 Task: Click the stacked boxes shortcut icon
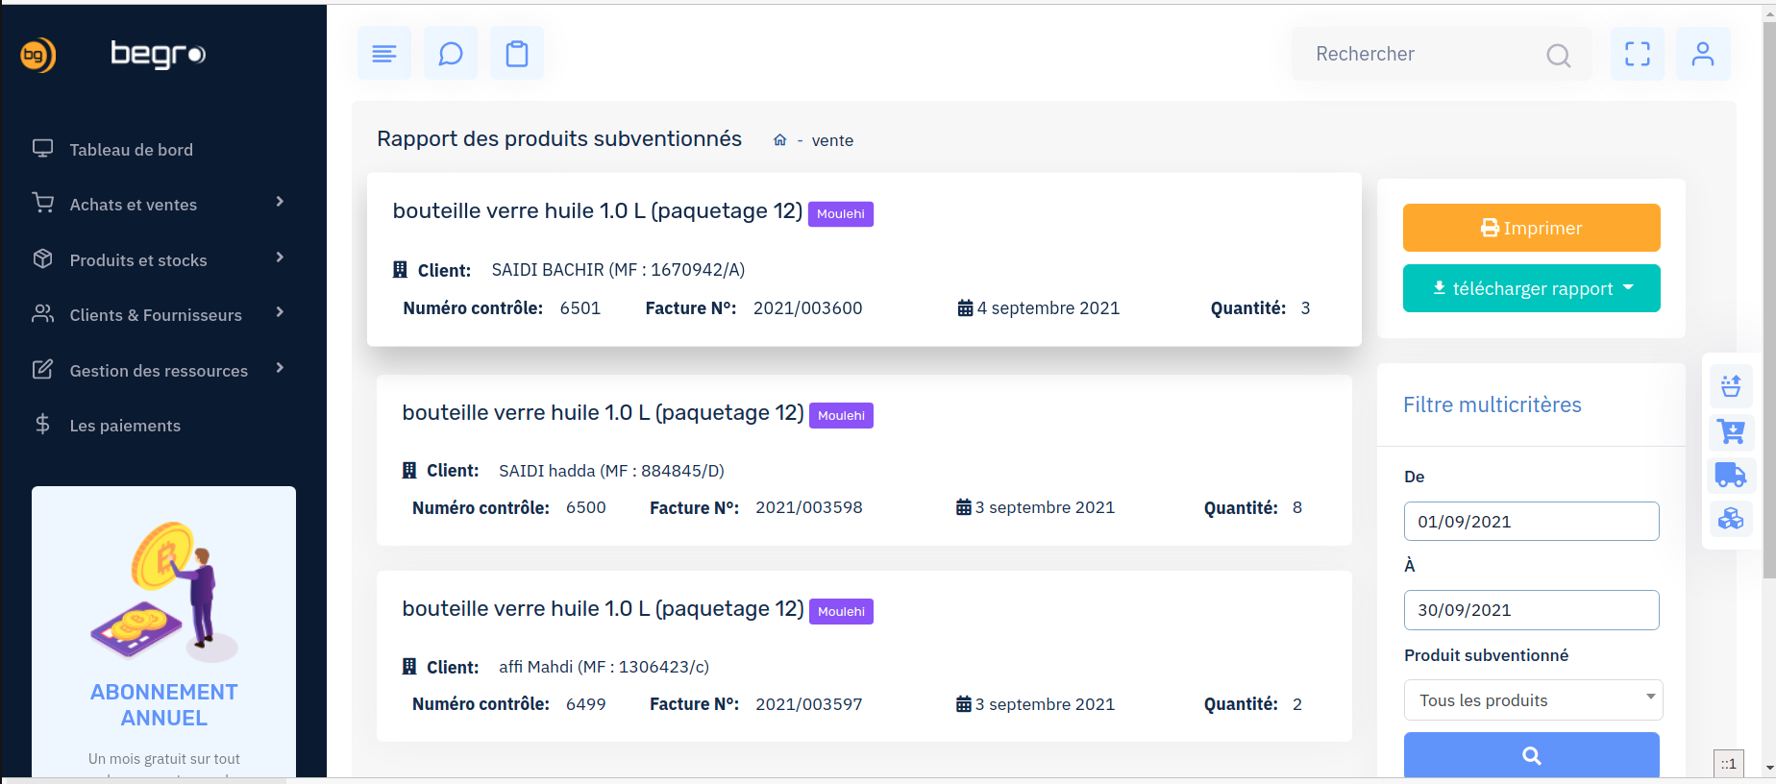tap(1731, 519)
